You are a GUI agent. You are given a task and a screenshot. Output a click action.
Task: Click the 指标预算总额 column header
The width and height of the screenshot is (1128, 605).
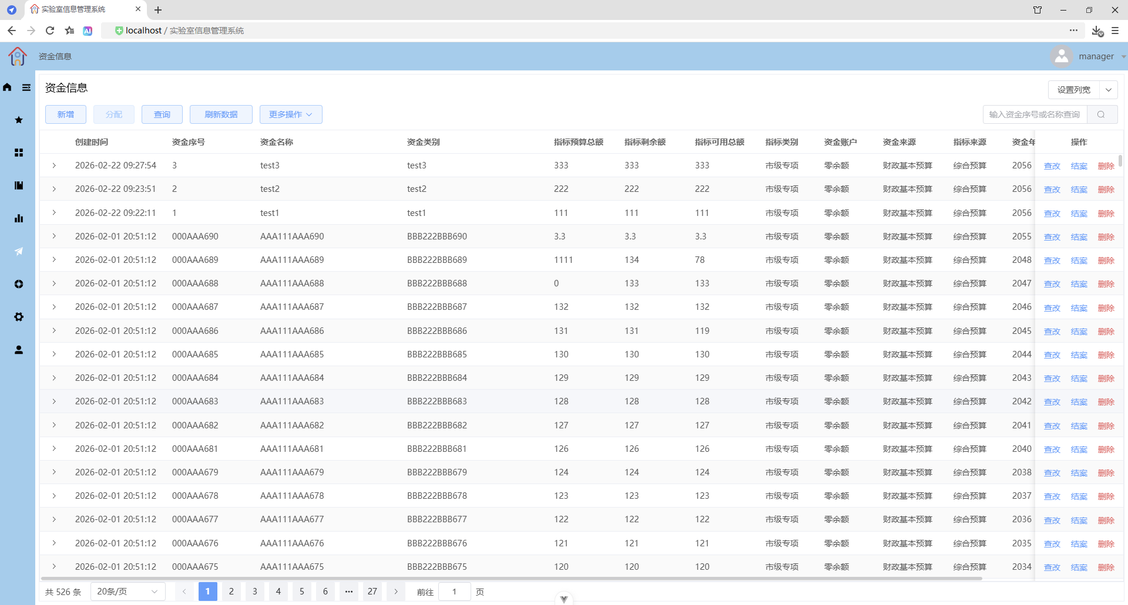pyautogui.click(x=579, y=142)
